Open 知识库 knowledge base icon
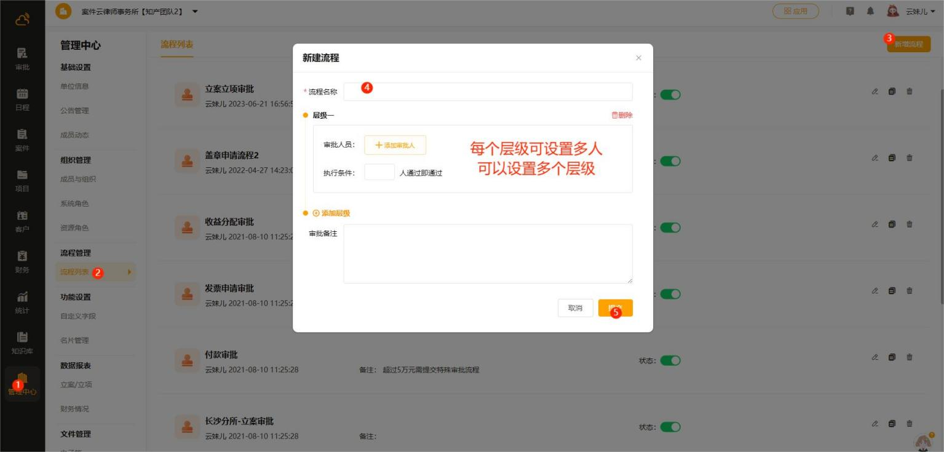The width and height of the screenshot is (944, 452). click(x=22, y=343)
